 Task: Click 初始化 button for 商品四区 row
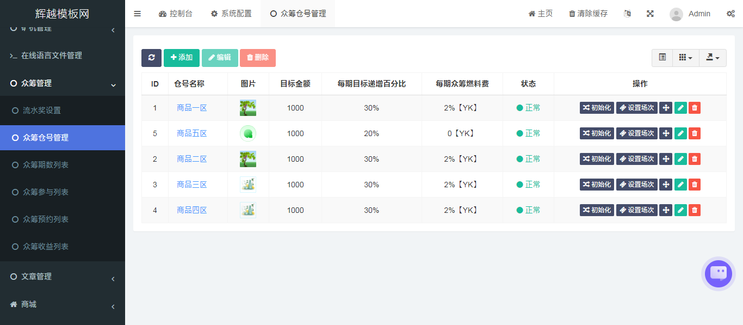597,210
